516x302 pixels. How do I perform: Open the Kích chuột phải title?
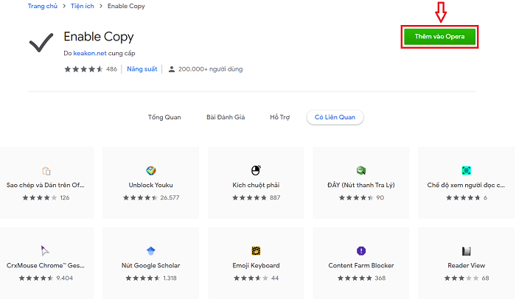click(x=256, y=185)
